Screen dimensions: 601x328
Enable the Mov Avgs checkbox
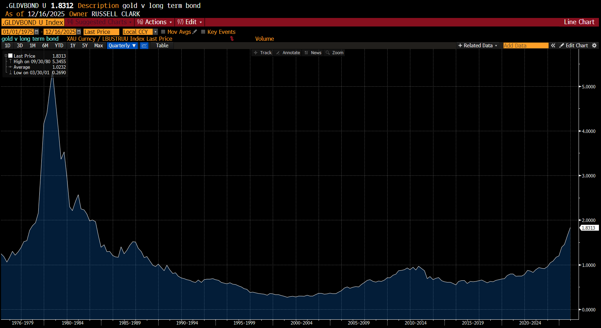pyautogui.click(x=163, y=32)
